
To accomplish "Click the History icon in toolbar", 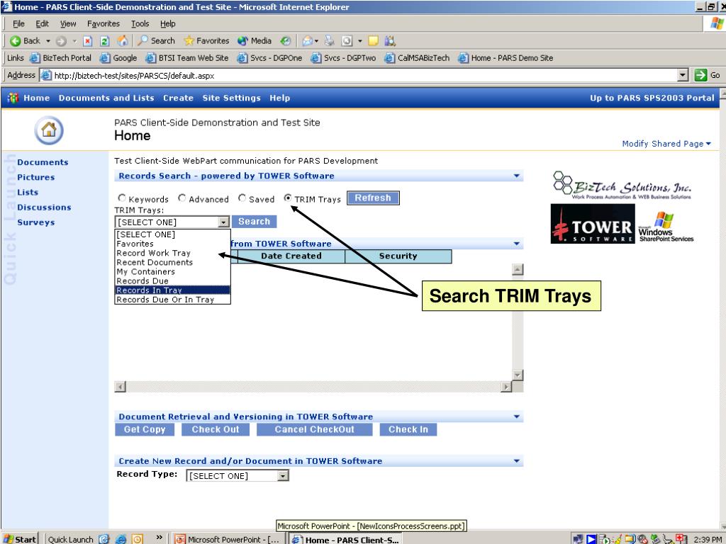I will point(286,41).
